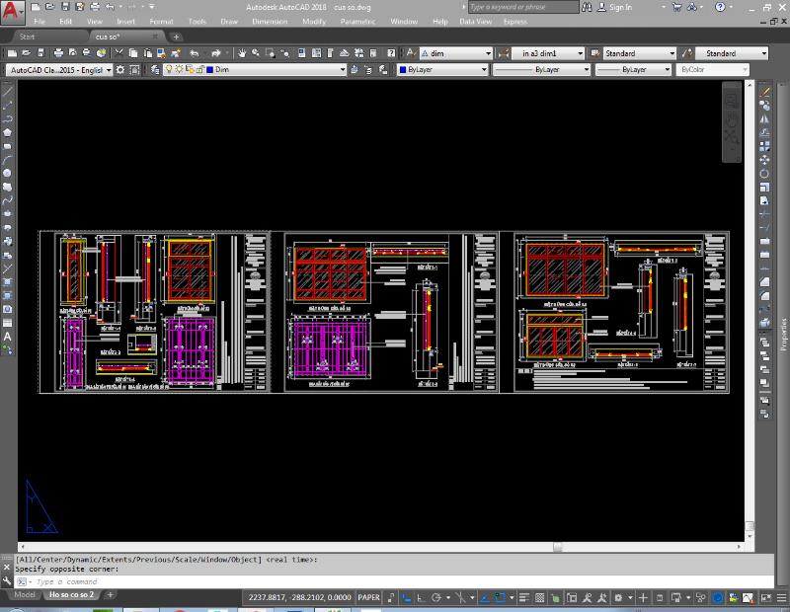Open the Standard multileader style dropdown
The width and height of the screenshot is (790, 612).
click(764, 53)
